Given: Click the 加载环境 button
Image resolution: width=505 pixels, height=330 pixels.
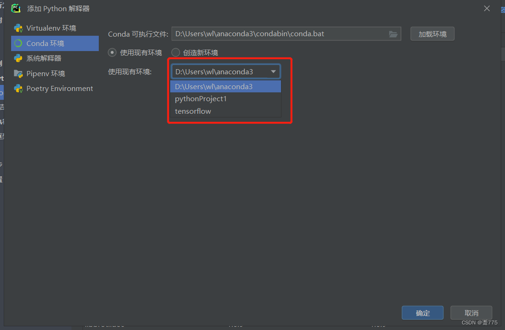Looking at the screenshot, I should pos(432,34).
